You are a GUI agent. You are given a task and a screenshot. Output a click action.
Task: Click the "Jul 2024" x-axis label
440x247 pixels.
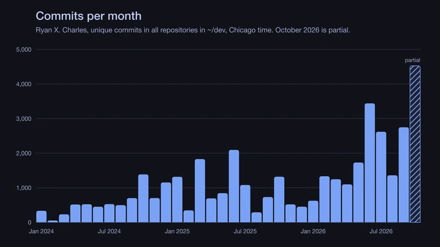(x=109, y=232)
